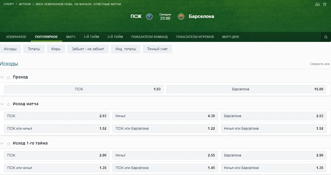Click the Проход market title
Image resolution: width=331 pixels, height=175 pixels.
[x=20, y=77]
